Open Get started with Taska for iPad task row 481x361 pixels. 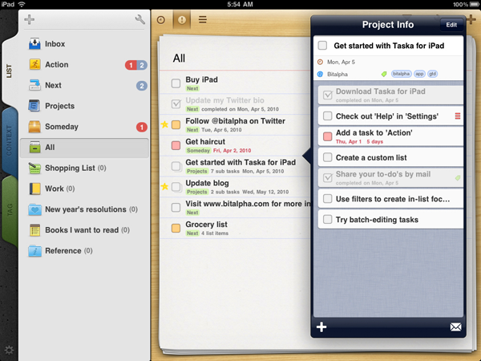coord(235,166)
